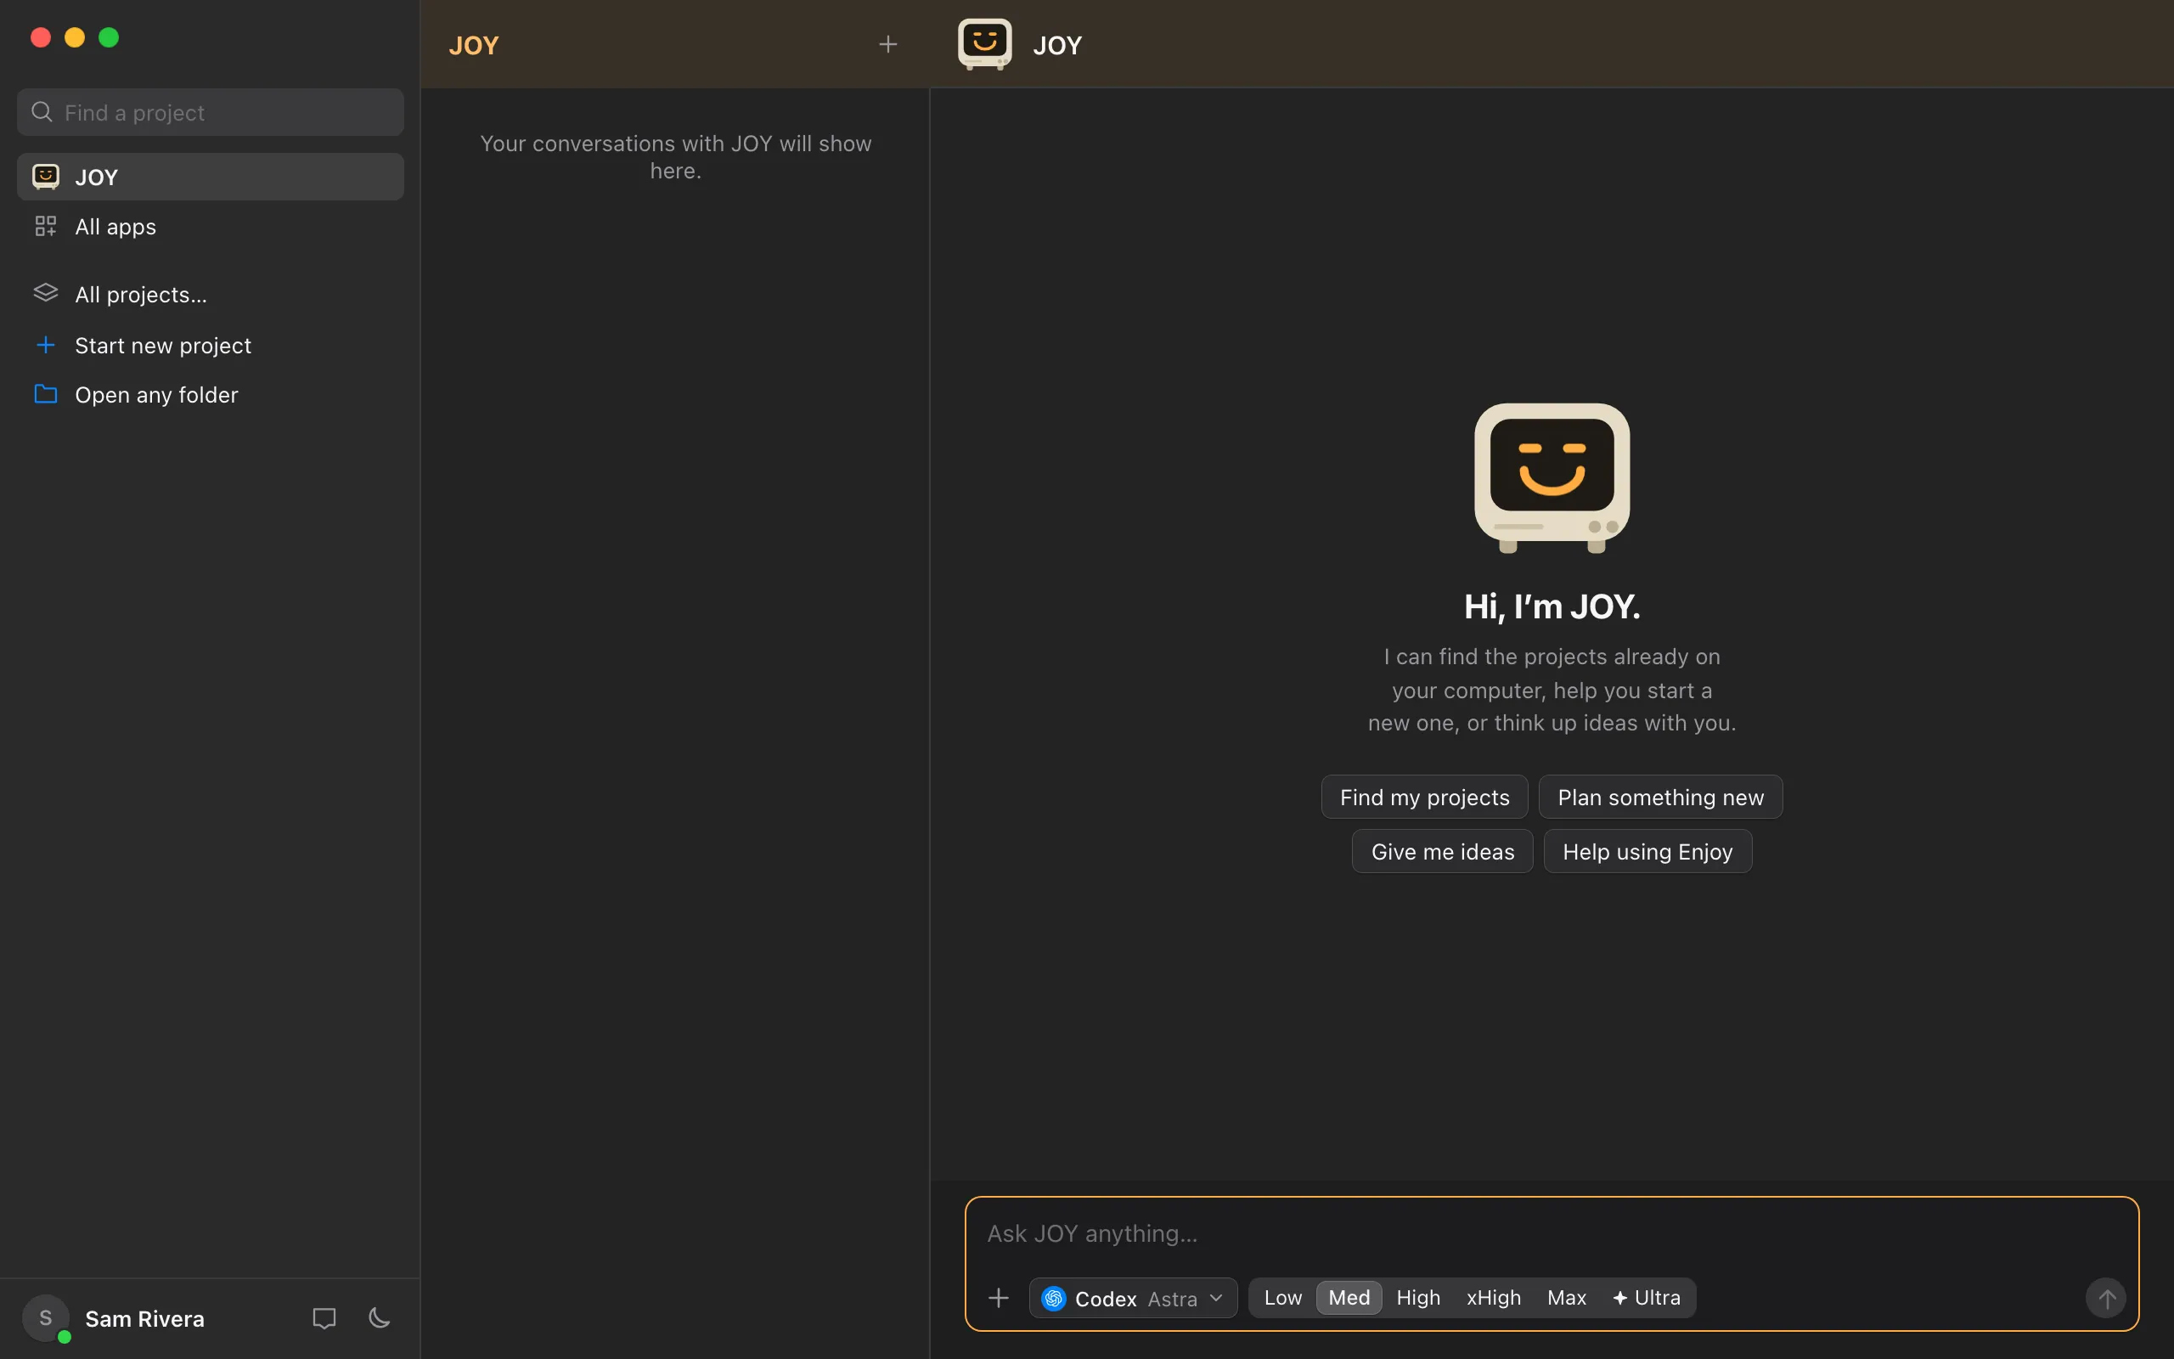Click the JOY conversations panel title

click(473, 45)
